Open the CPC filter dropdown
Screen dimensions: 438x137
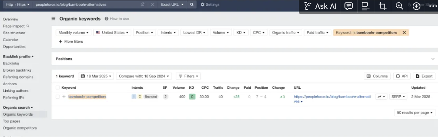coord(259,33)
